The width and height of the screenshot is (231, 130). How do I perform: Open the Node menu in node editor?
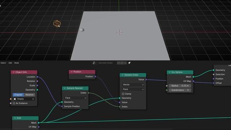17,63
